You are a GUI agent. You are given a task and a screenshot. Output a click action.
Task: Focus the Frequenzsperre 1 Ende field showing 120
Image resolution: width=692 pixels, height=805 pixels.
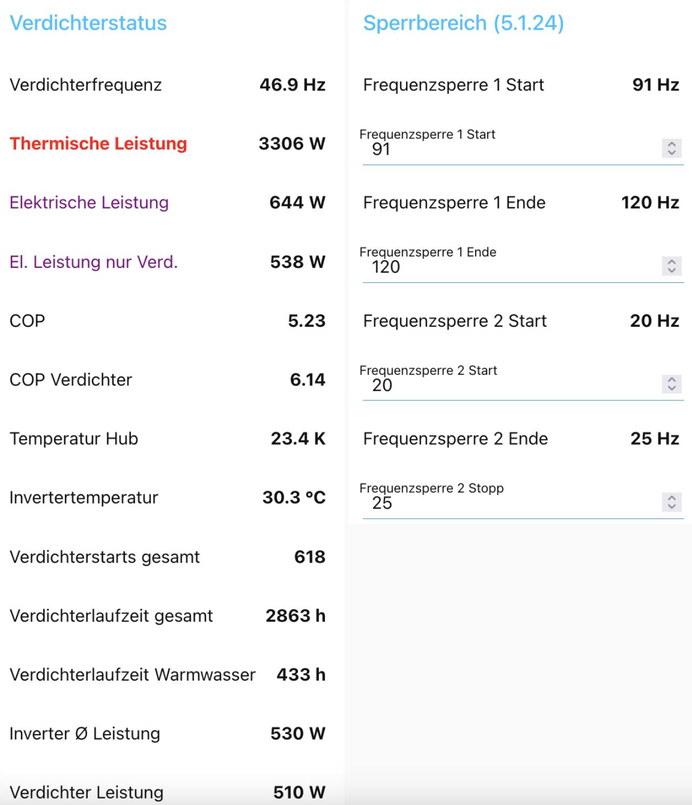point(508,267)
